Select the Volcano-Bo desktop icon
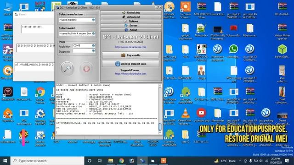The width and height of the screenshot is (294, 165). (234, 30)
